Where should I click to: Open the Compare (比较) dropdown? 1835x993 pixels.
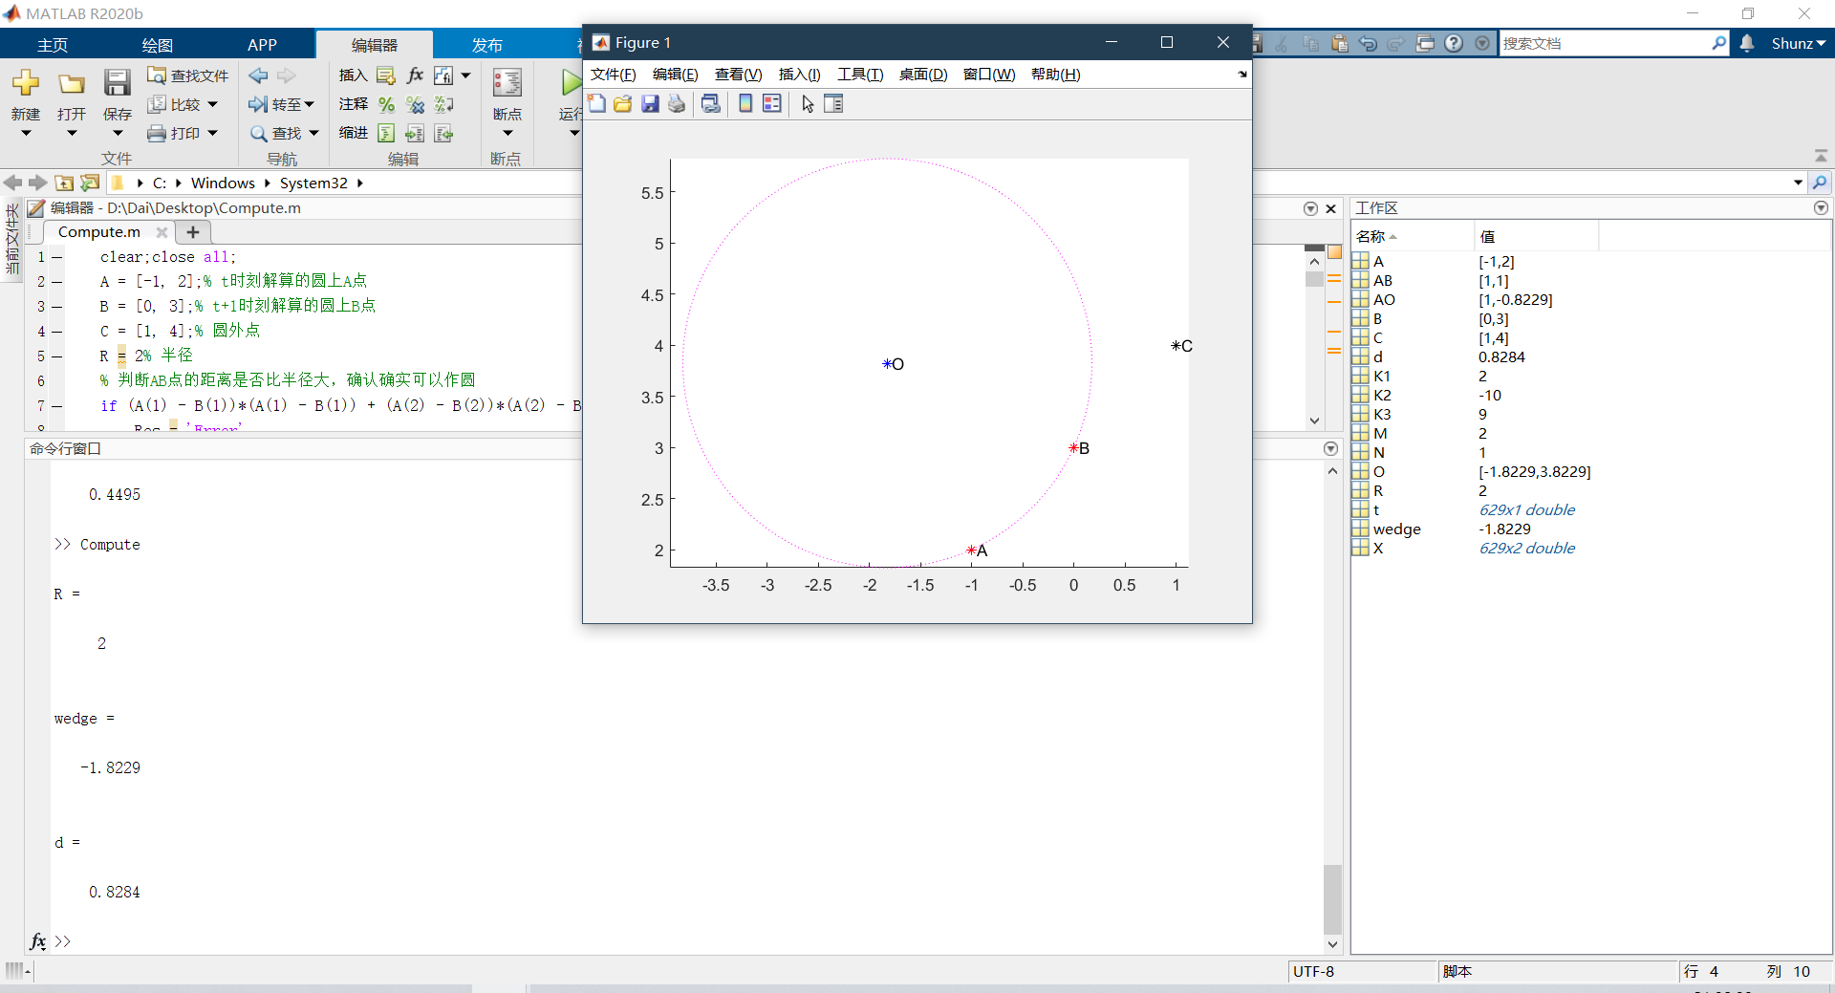[212, 104]
